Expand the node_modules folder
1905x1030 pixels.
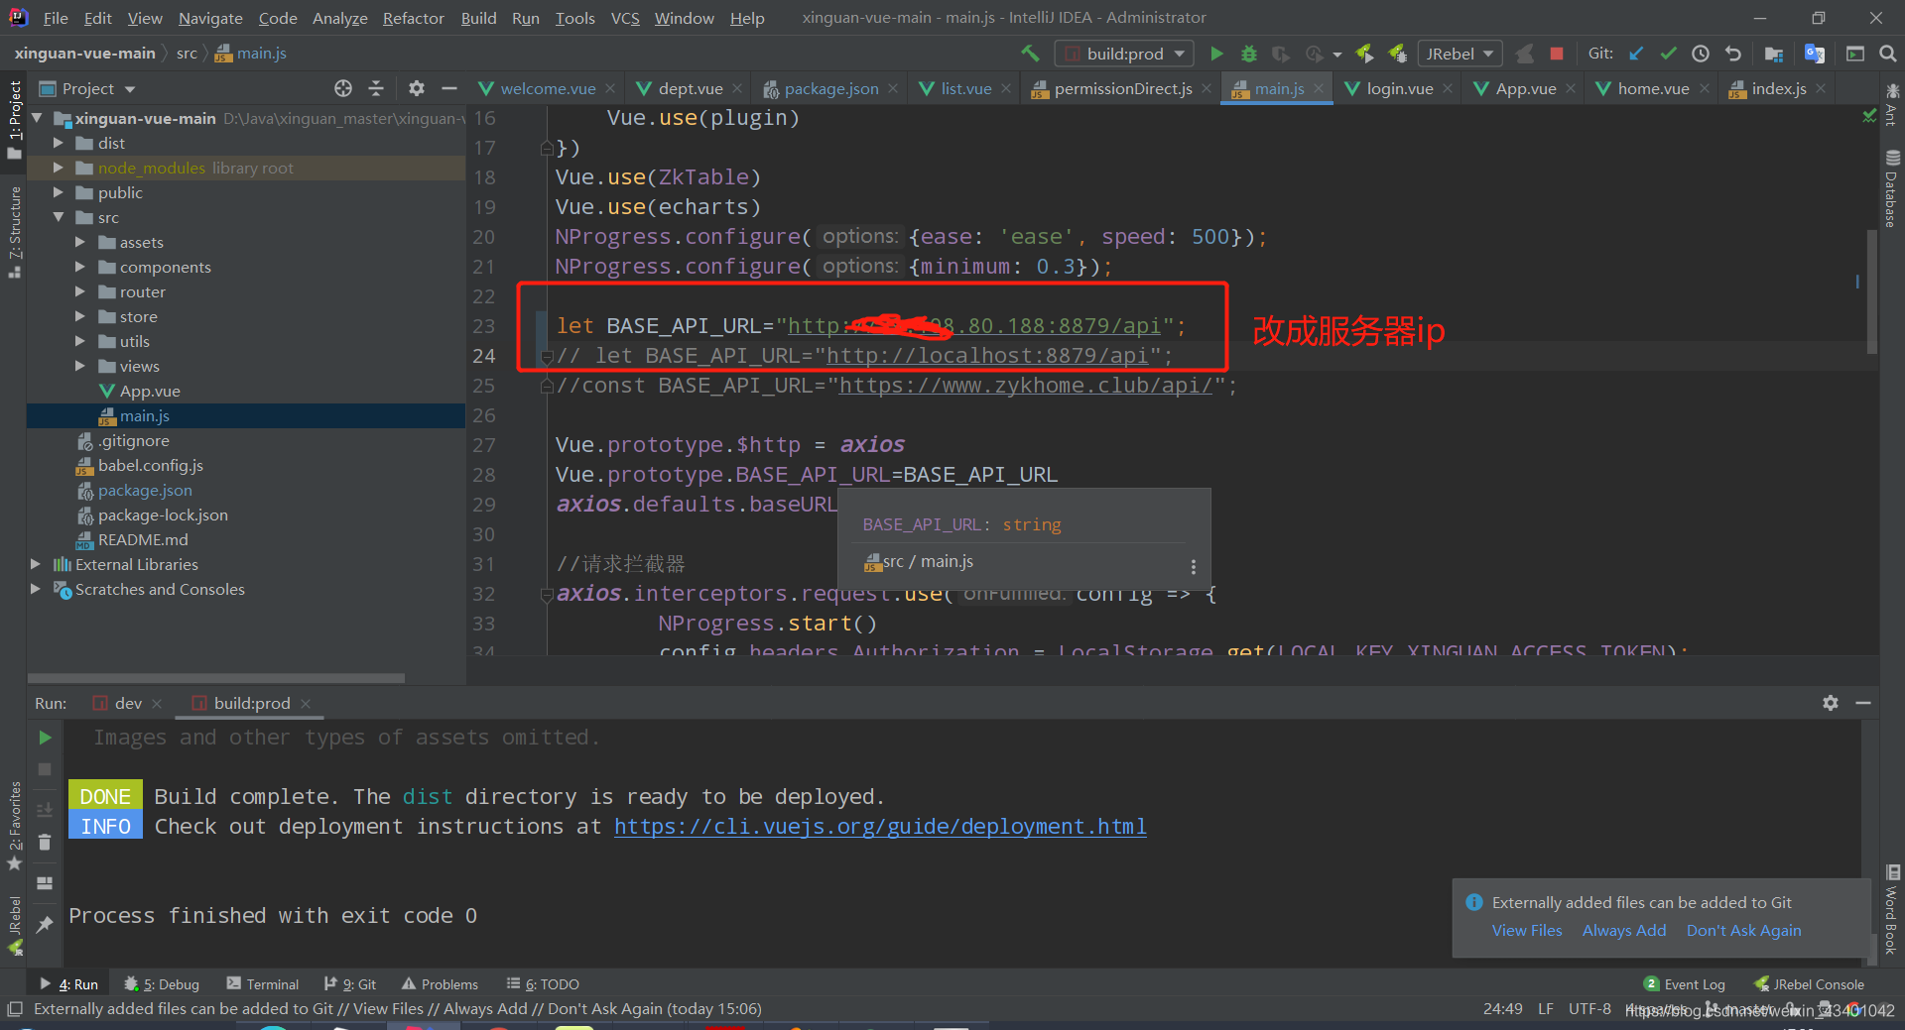click(x=59, y=168)
